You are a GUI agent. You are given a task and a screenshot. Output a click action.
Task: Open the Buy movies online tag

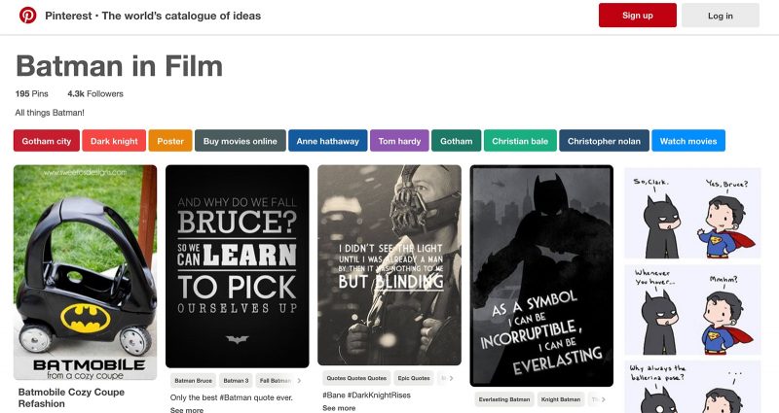240,141
